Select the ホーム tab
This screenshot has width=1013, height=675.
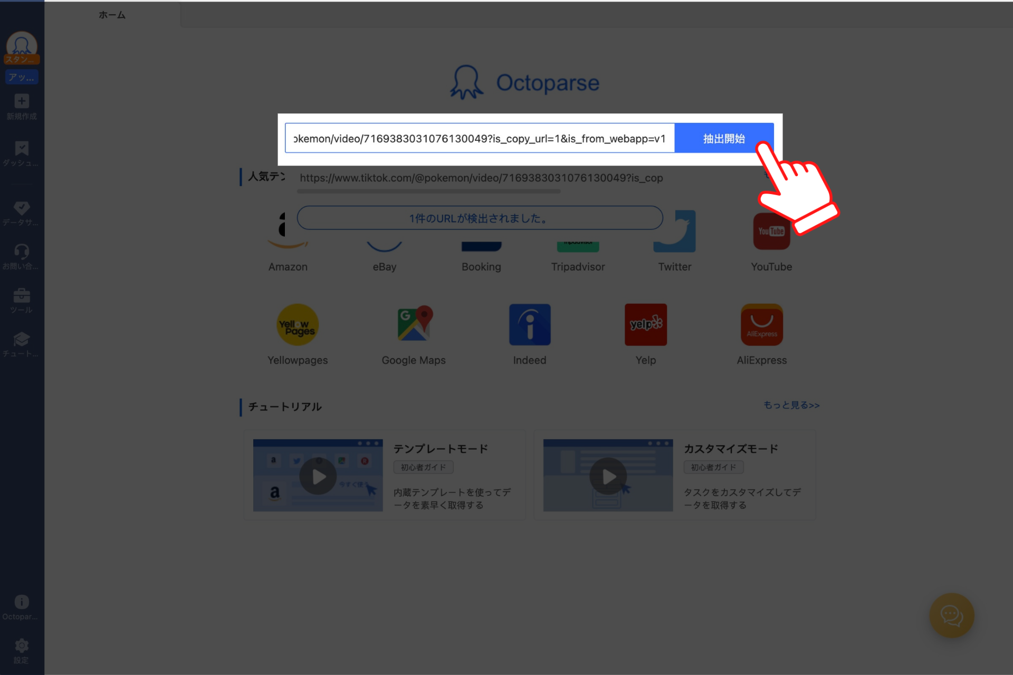tap(112, 15)
